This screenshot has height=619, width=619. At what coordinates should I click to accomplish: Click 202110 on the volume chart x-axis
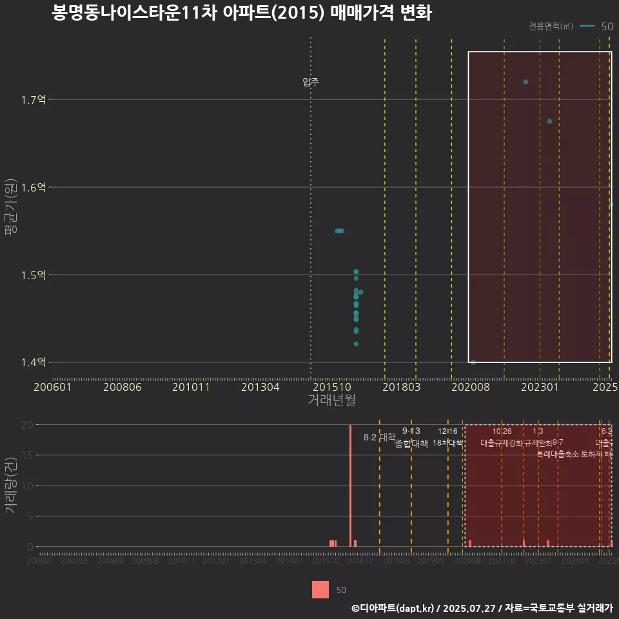tap(502, 560)
